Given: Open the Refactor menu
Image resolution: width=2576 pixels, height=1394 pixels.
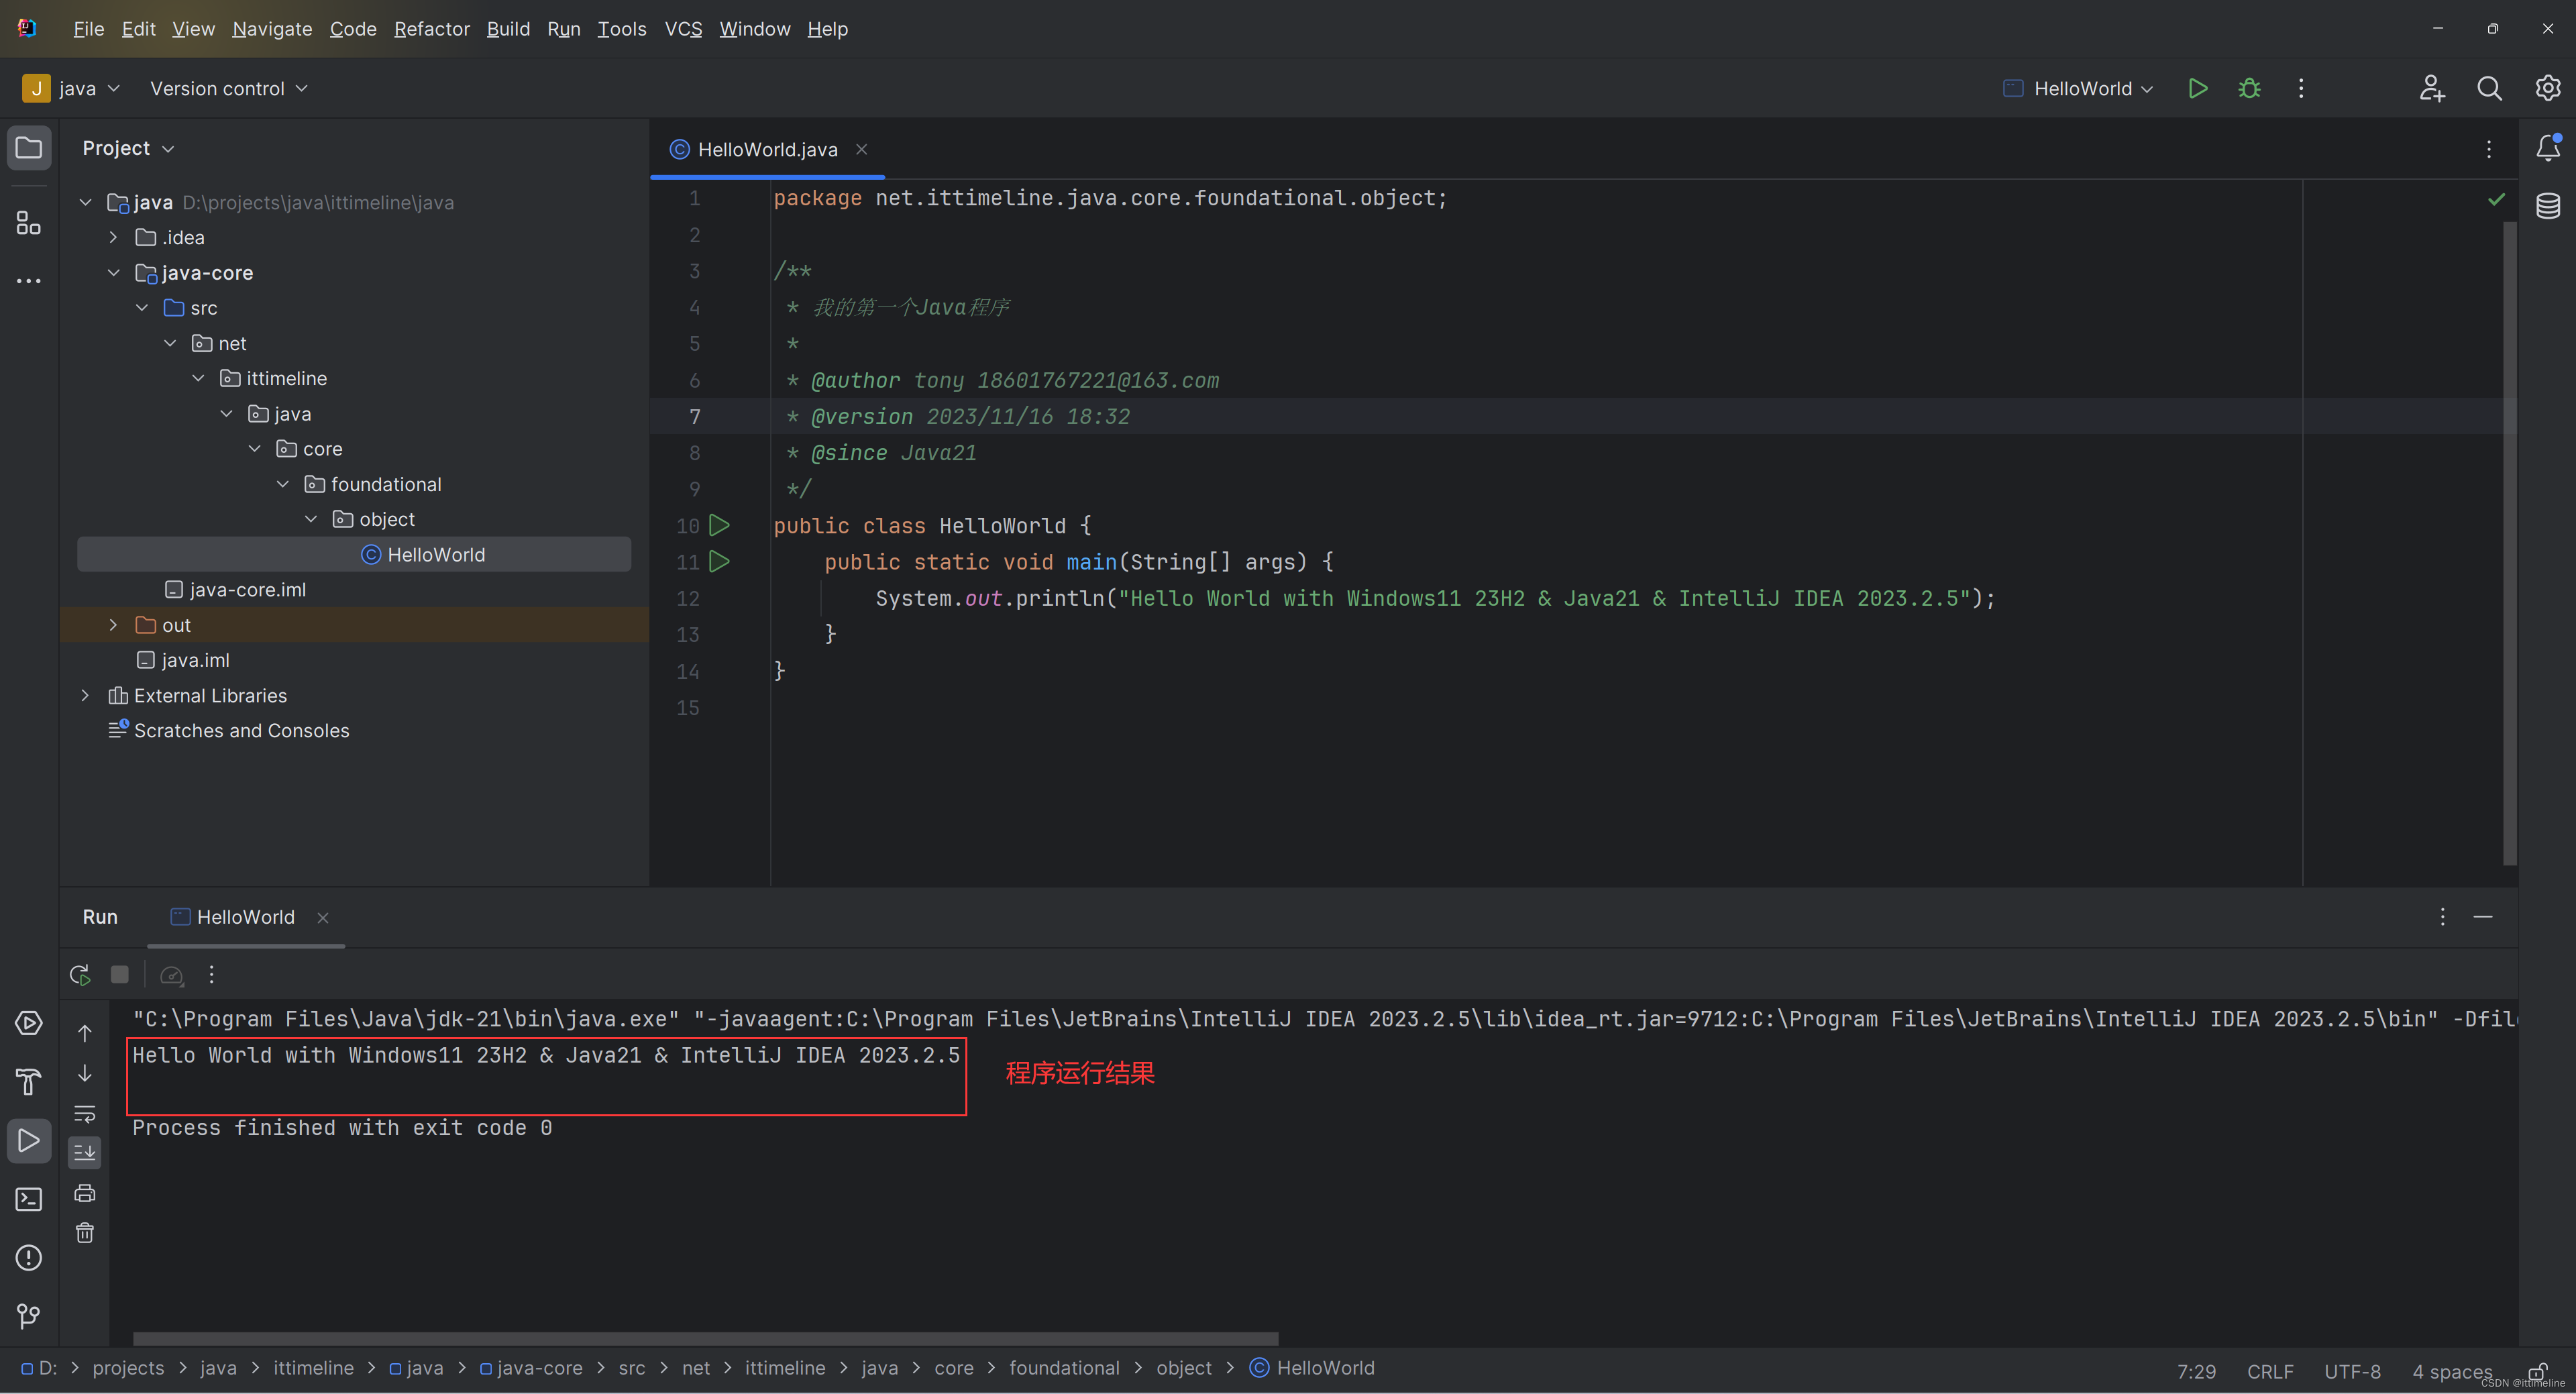Looking at the screenshot, I should [x=431, y=29].
